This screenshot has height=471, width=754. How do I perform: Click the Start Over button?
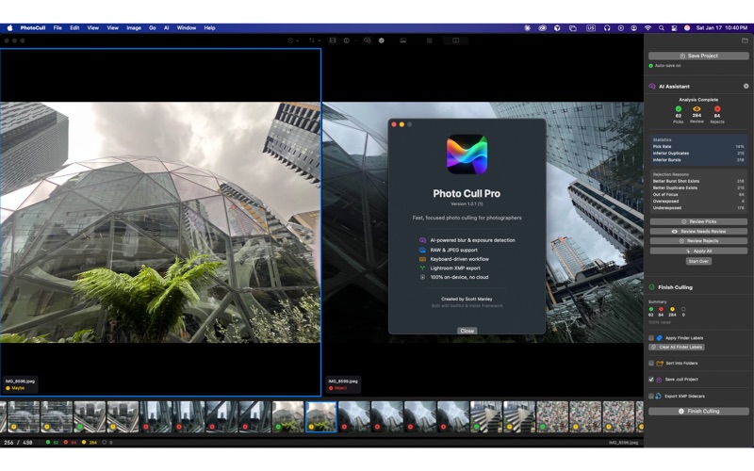tap(698, 261)
